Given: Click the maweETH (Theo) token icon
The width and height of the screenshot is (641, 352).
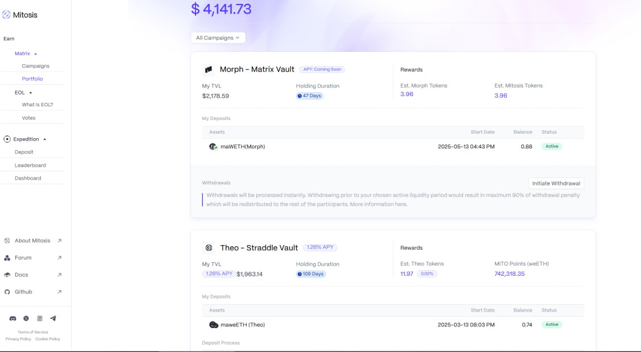Looking at the screenshot, I should pos(214,325).
